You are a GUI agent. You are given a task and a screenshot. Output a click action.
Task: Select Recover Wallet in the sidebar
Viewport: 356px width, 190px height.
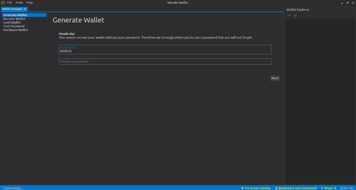[x=24, y=19]
